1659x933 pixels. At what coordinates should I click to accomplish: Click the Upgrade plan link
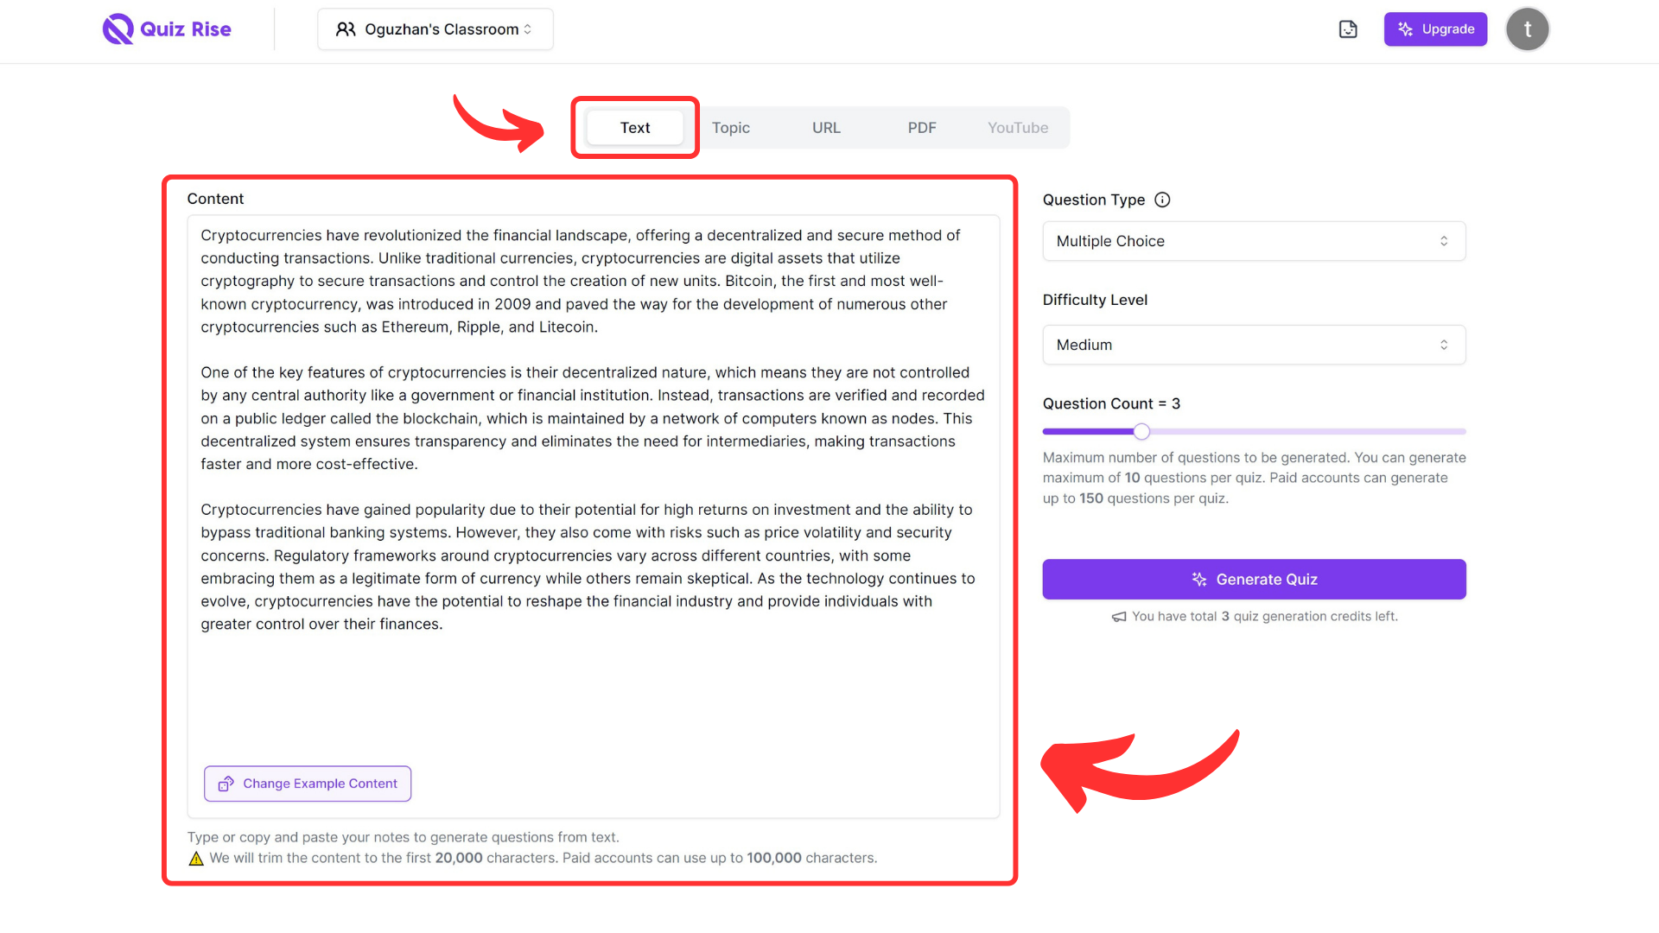point(1436,29)
